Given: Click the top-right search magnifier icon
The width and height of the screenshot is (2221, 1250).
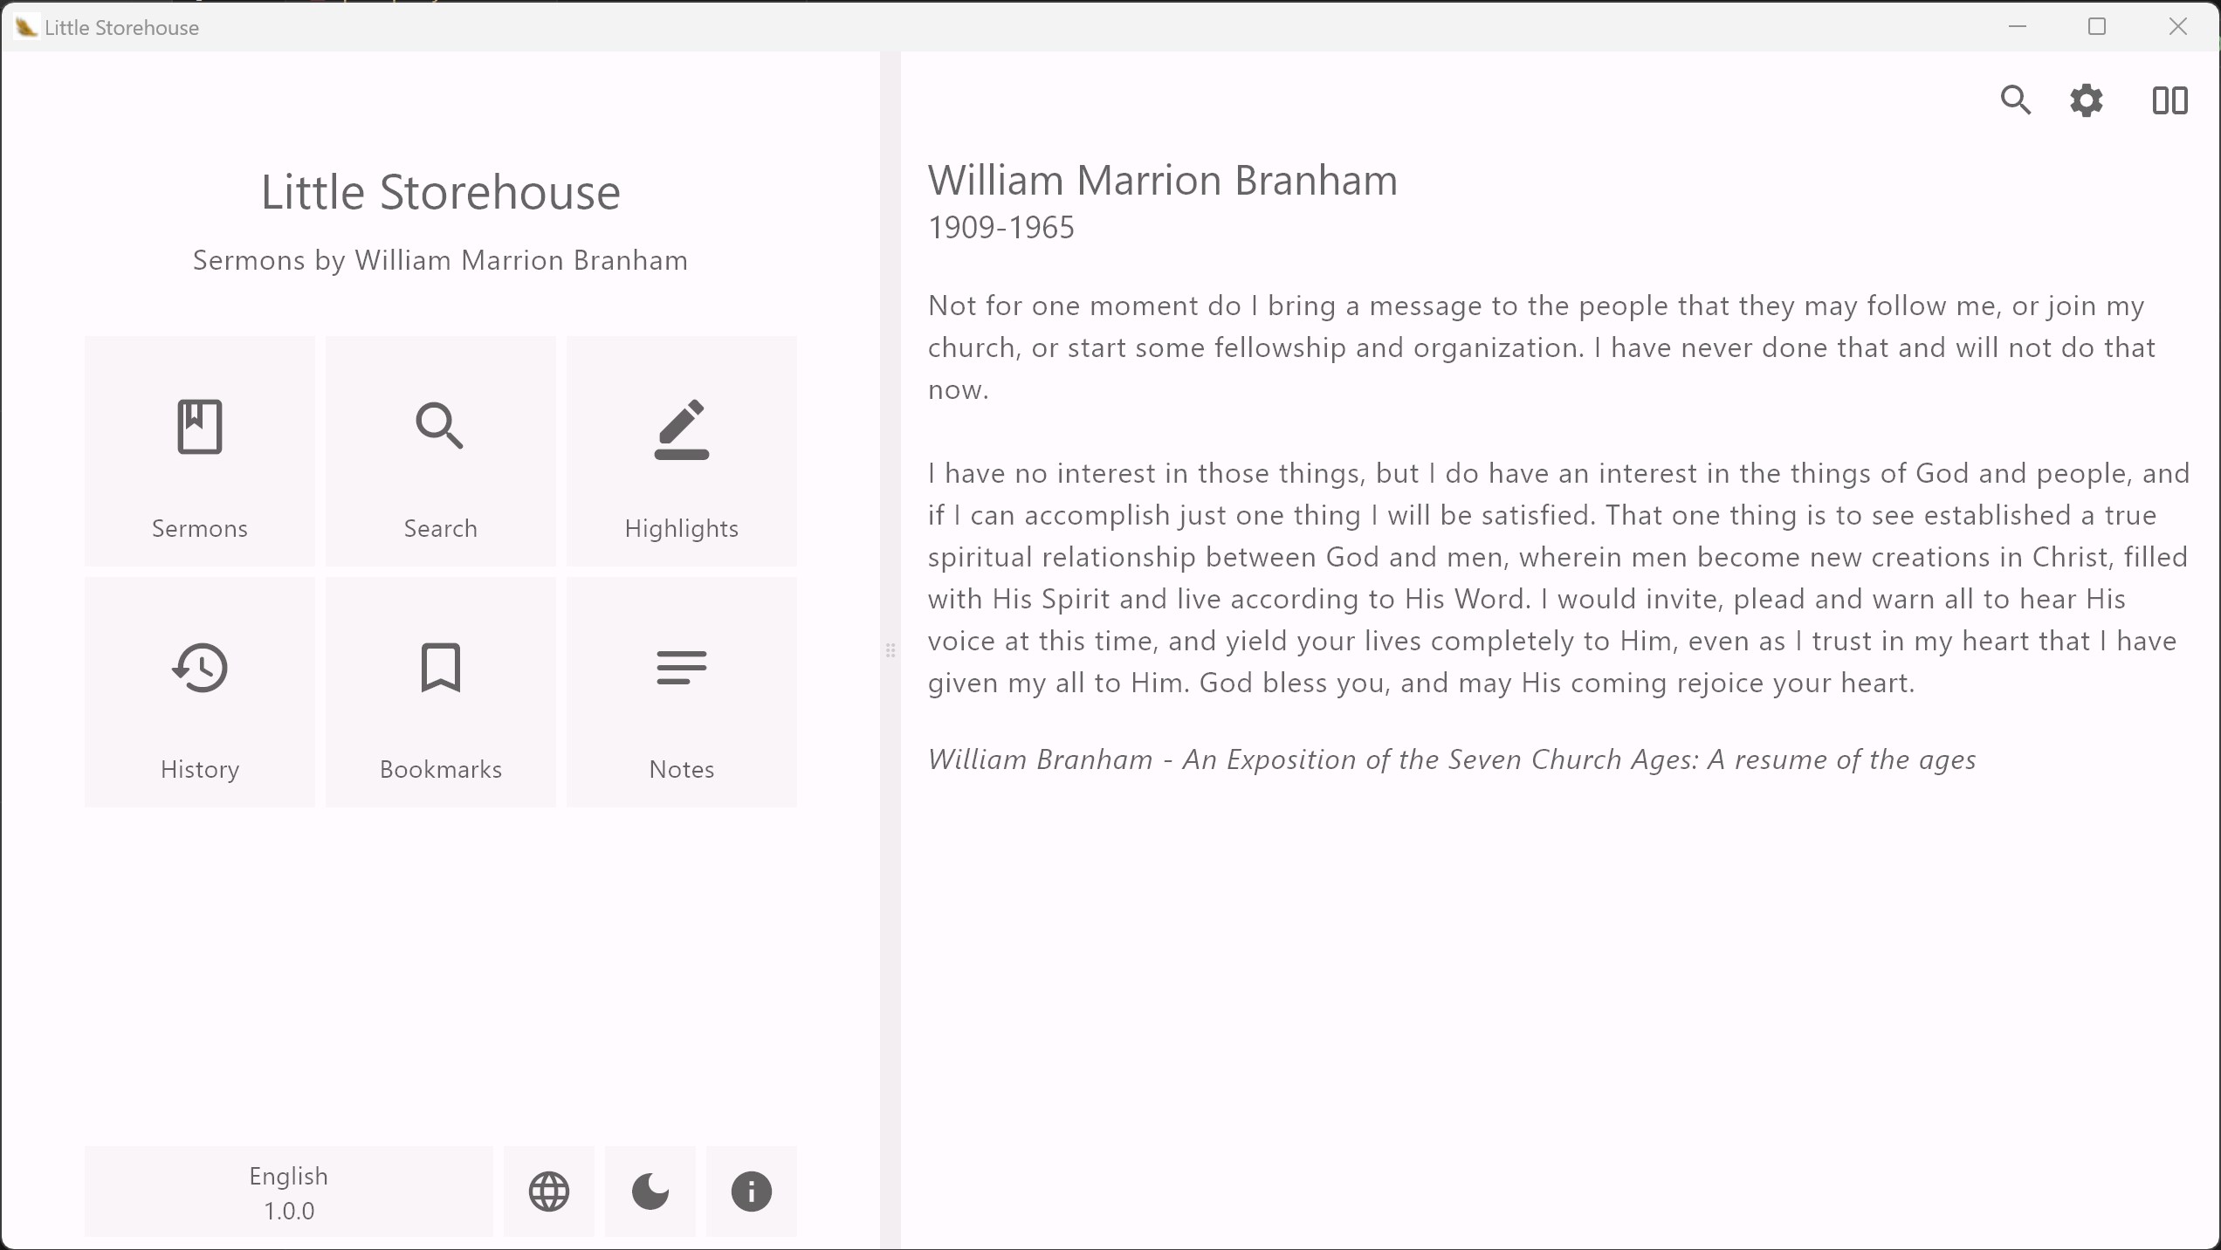Looking at the screenshot, I should pyautogui.click(x=2015, y=100).
